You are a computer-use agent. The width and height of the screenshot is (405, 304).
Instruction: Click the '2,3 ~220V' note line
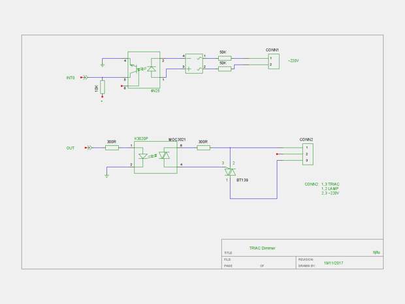click(x=331, y=193)
